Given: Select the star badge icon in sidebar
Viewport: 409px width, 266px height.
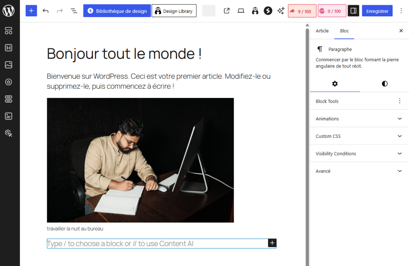Looking at the screenshot, I should [9, 82].
